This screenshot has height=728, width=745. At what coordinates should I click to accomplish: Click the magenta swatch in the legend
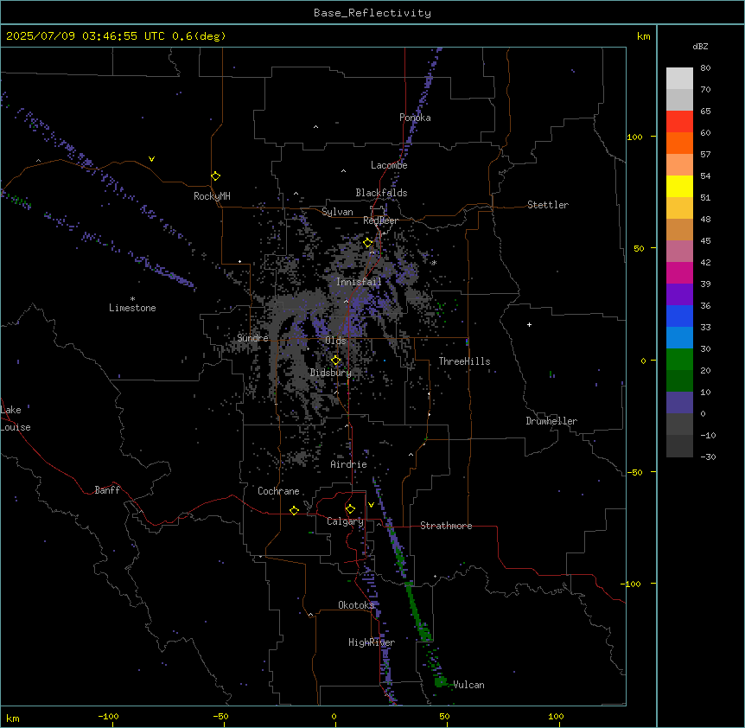click(679, 272)
